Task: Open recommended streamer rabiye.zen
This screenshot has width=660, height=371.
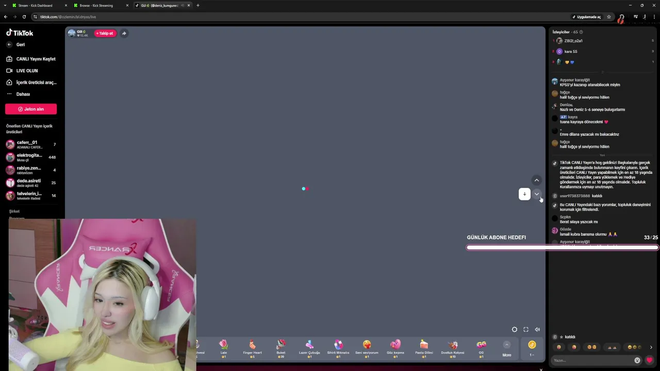Action: point(31,170)
